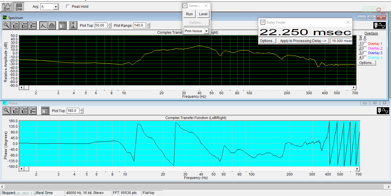Click Level in the Generator window
391x196 pixels.
pos(203,14)
